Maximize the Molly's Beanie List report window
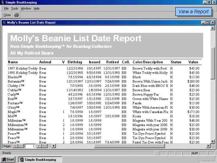Viewport: 217px width, 163px height. click(x=208, y=22)
